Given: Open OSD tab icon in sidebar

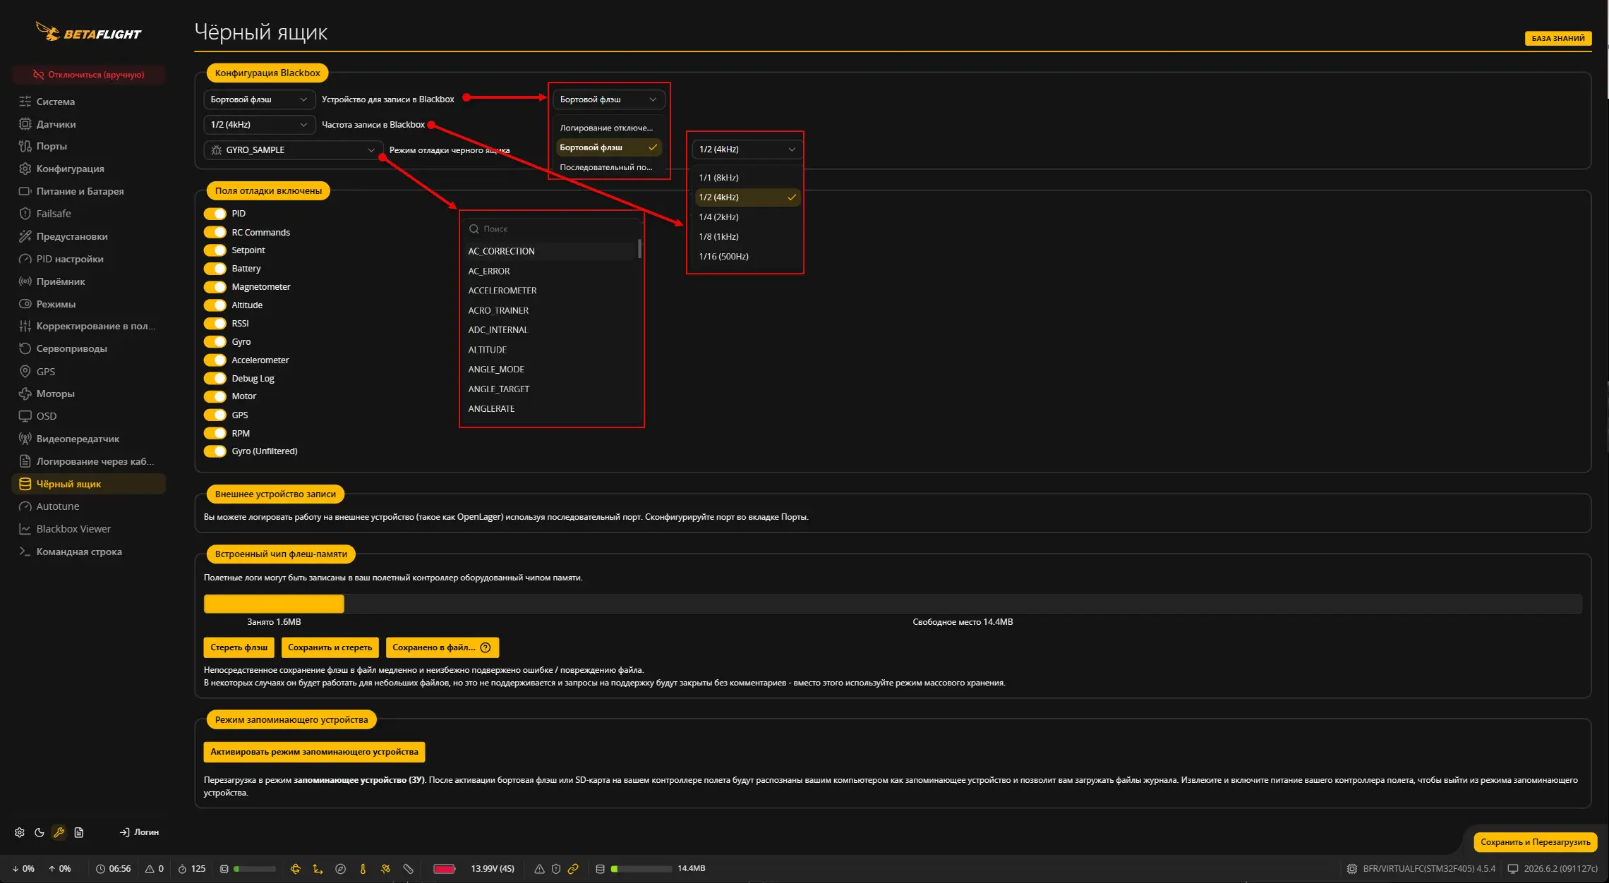Looking at the screenshot, I should [25, 416].
